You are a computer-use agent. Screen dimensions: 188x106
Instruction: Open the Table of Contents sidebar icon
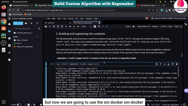coord(9,53)
